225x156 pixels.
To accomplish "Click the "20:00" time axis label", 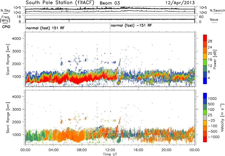I will pos(166,150).
